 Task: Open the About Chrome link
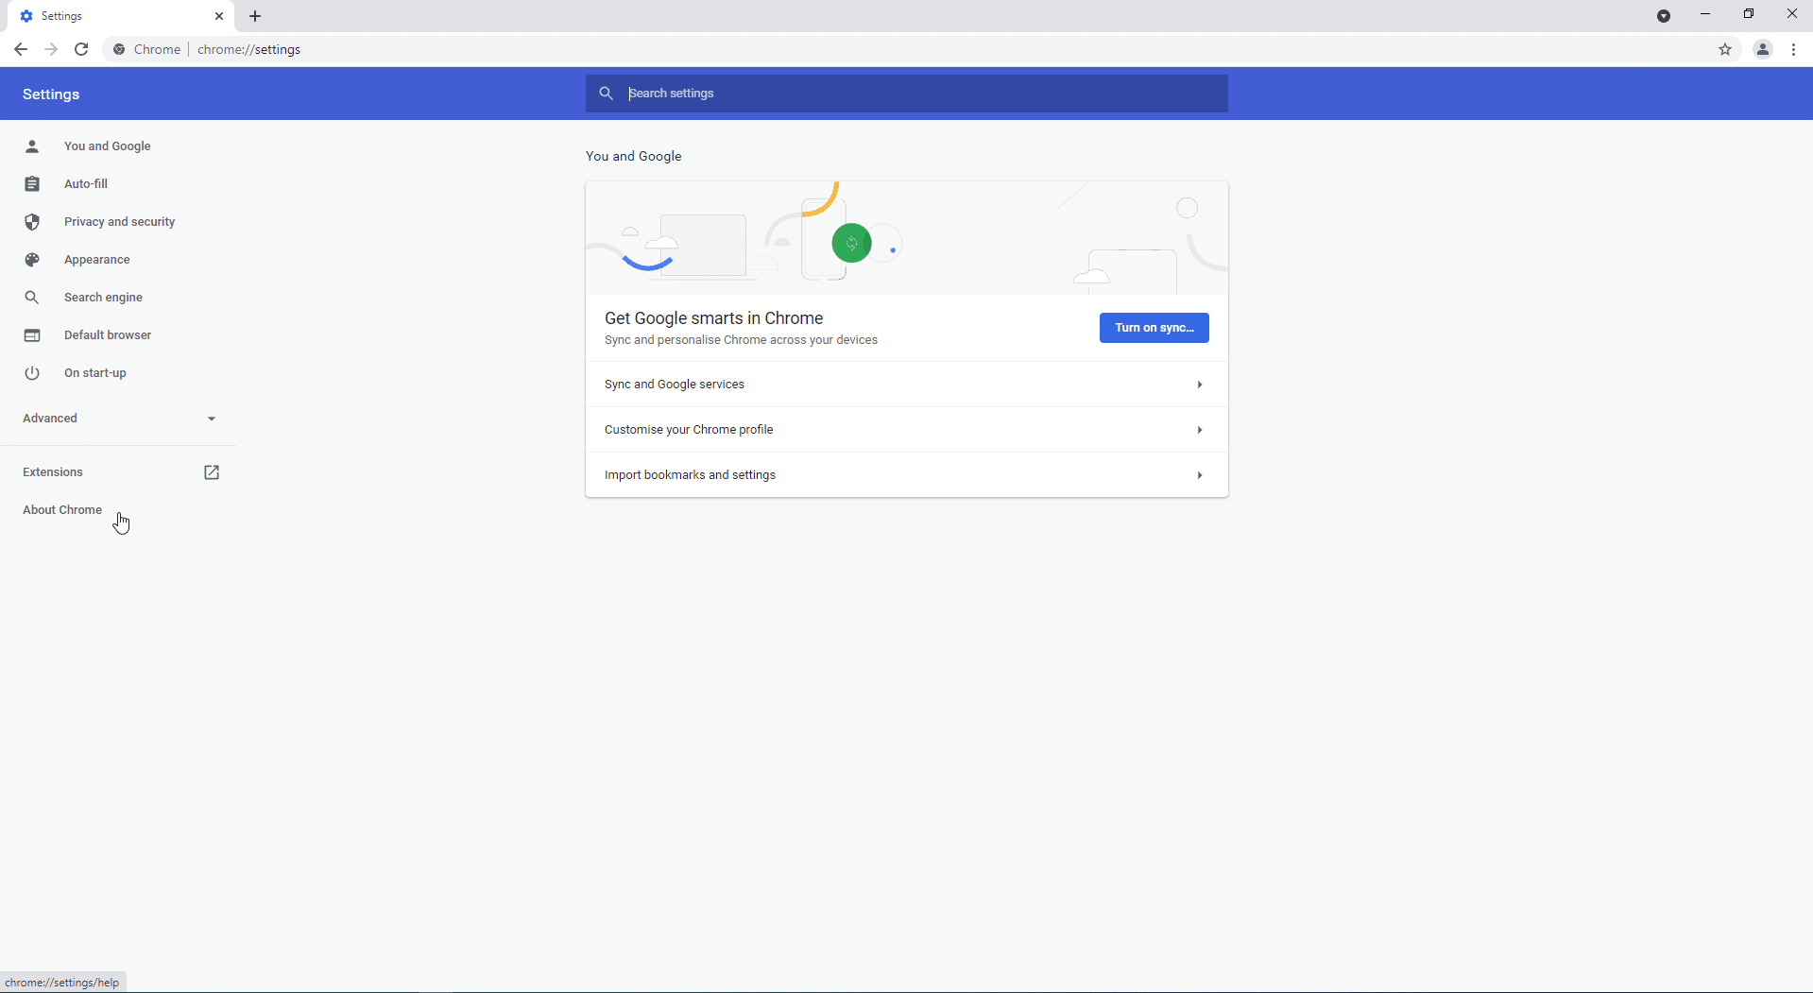tap(62, 510)
